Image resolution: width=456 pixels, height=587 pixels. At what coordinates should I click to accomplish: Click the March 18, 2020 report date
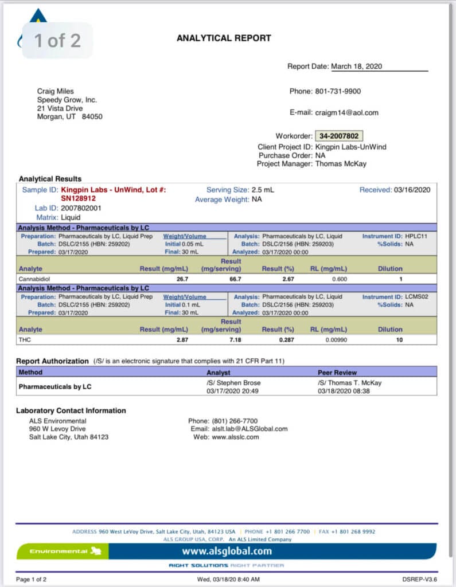point(357,66)
